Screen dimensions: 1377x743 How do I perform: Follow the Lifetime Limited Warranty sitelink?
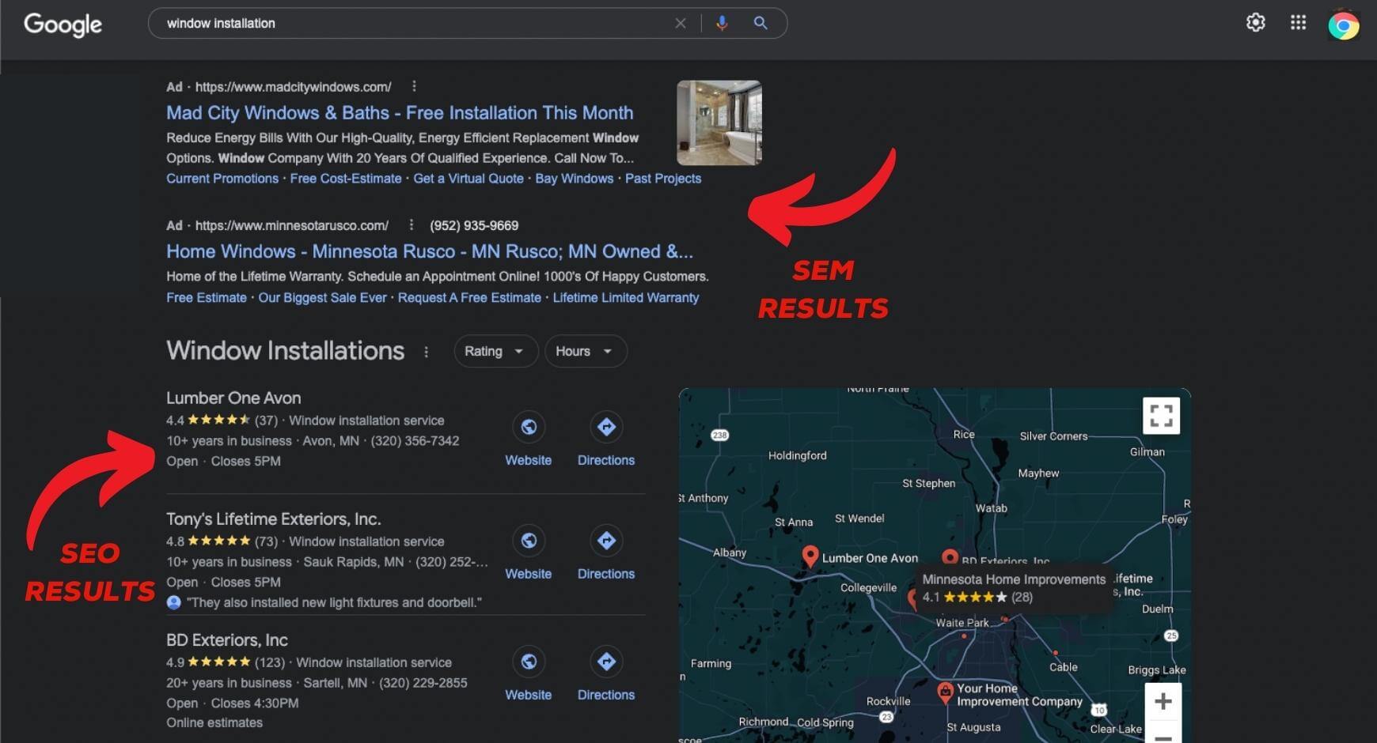tap(626, 298)
